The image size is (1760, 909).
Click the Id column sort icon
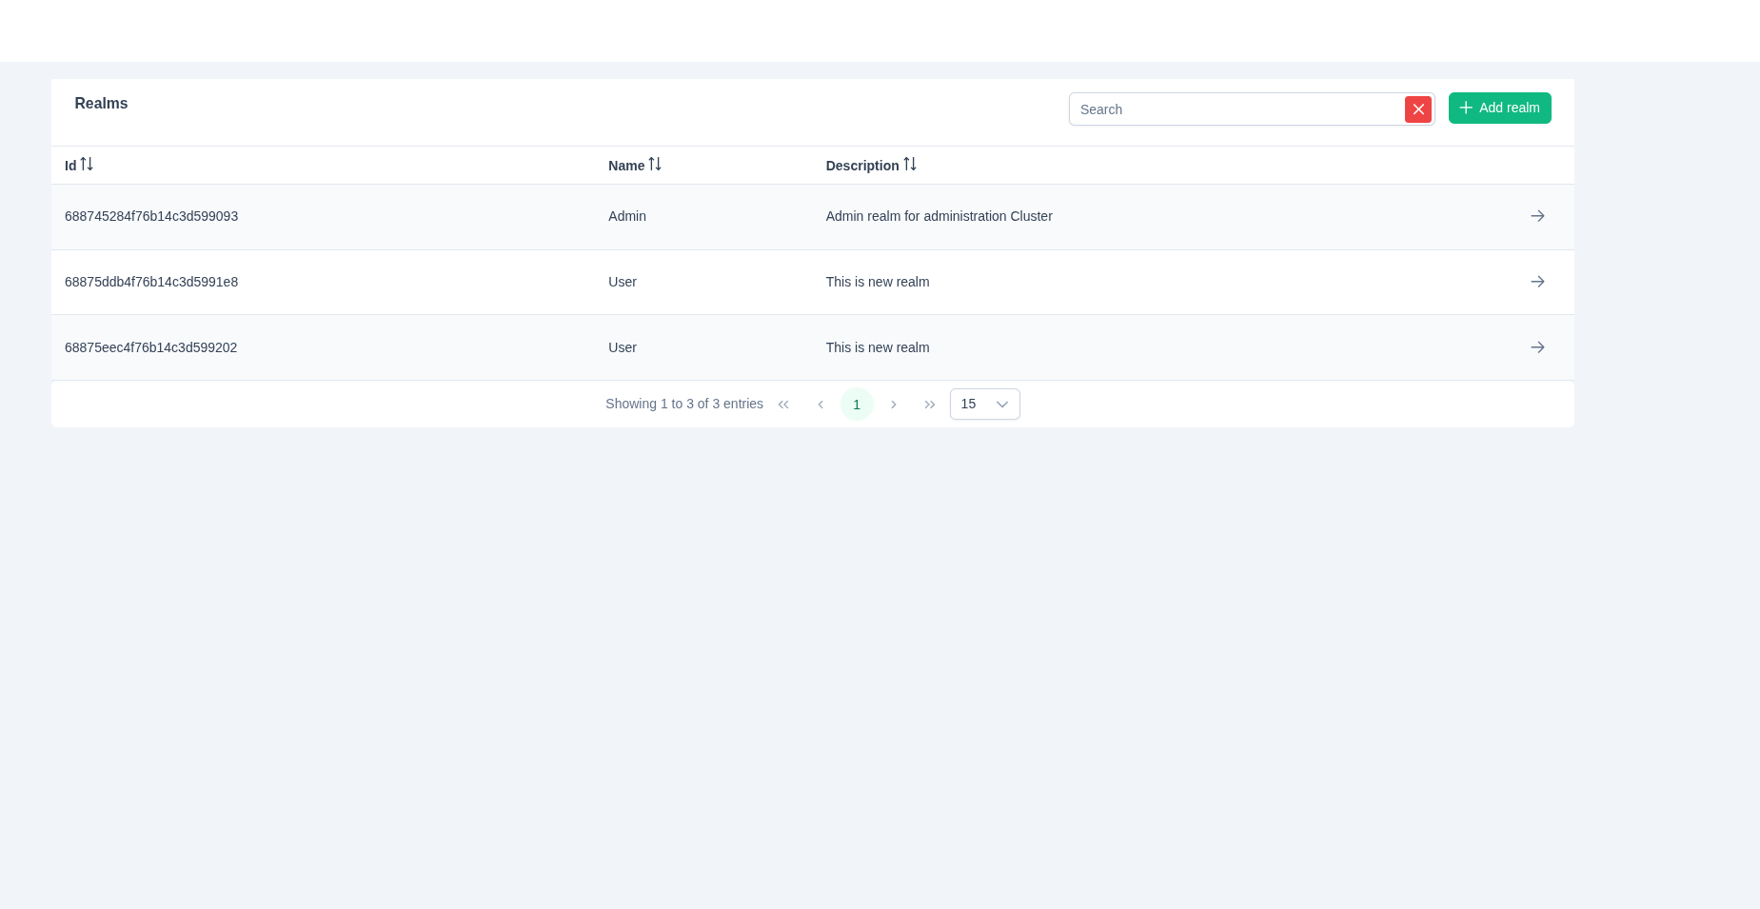(x=87, y=165)
